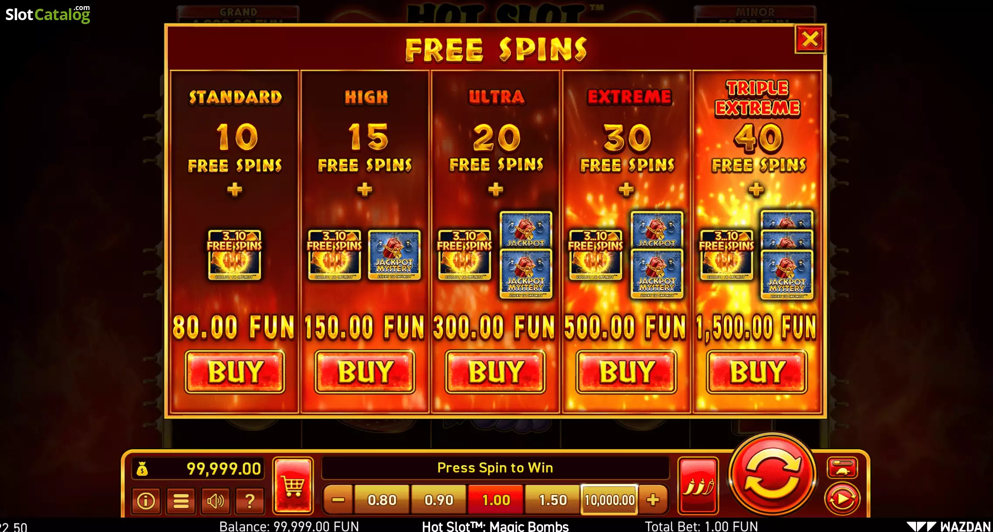Decrease bet with the minus button
The width and height of the screenshot is (993, 532).
[338, 500]
